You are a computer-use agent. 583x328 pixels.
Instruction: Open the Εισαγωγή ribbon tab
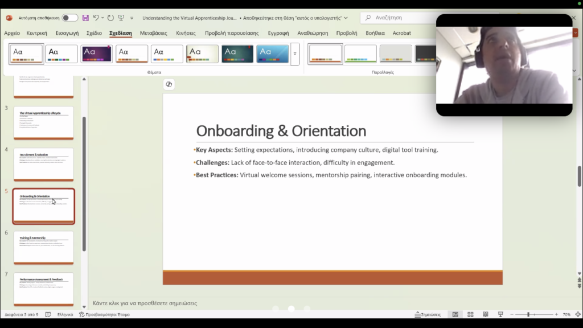(67, 33)
